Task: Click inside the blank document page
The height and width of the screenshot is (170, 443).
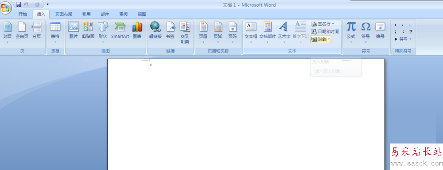Action: click(x=246, y=114)
